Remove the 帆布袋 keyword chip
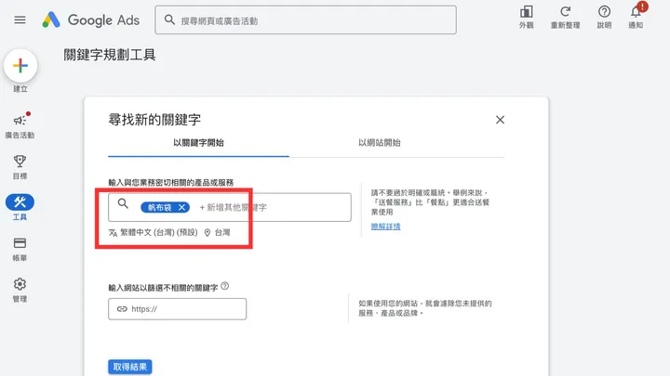This screenshot has height=376, width=670. (x=182, y=207)
